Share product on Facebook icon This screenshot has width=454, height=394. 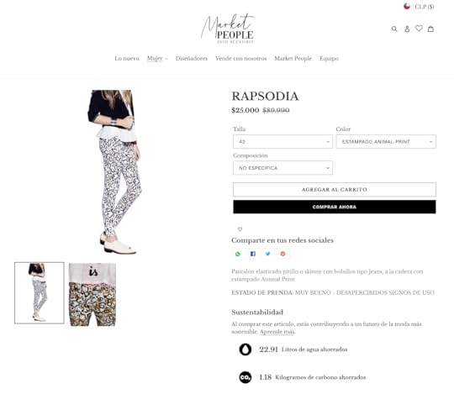click(253, 254)
